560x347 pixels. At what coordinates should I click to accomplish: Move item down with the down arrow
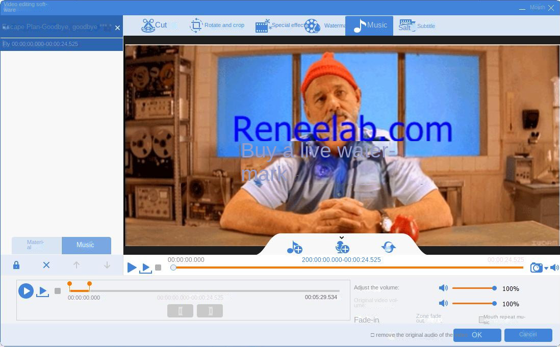(x=107, y=265)
